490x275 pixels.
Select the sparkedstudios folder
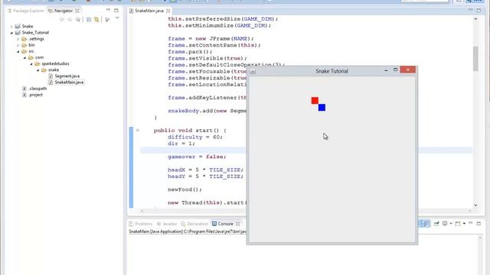pyautogui.click(x=52, y=63)
